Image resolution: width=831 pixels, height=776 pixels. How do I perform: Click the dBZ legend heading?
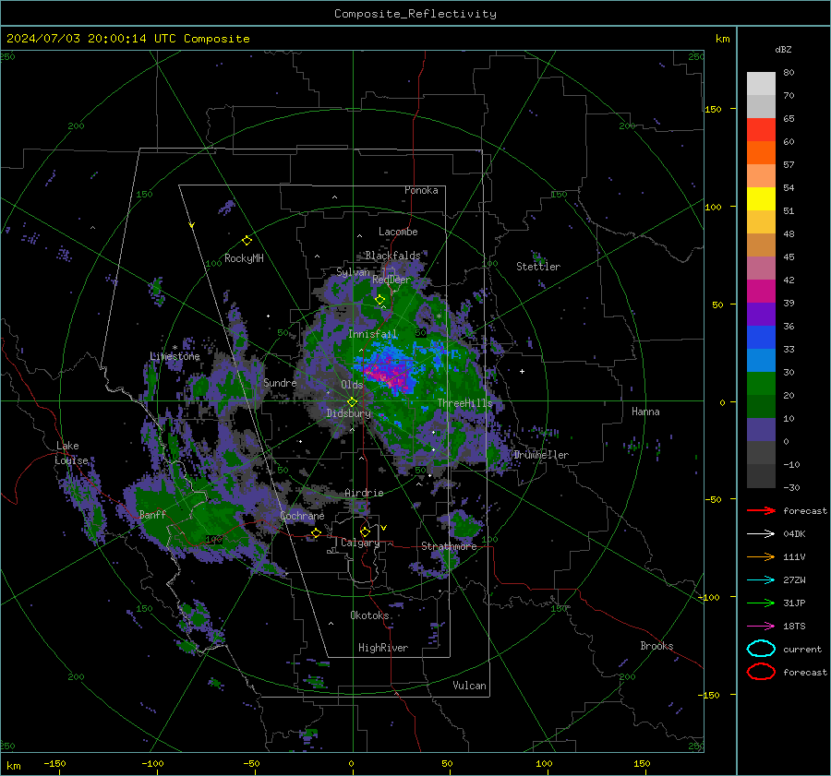[x=783, y=50]
